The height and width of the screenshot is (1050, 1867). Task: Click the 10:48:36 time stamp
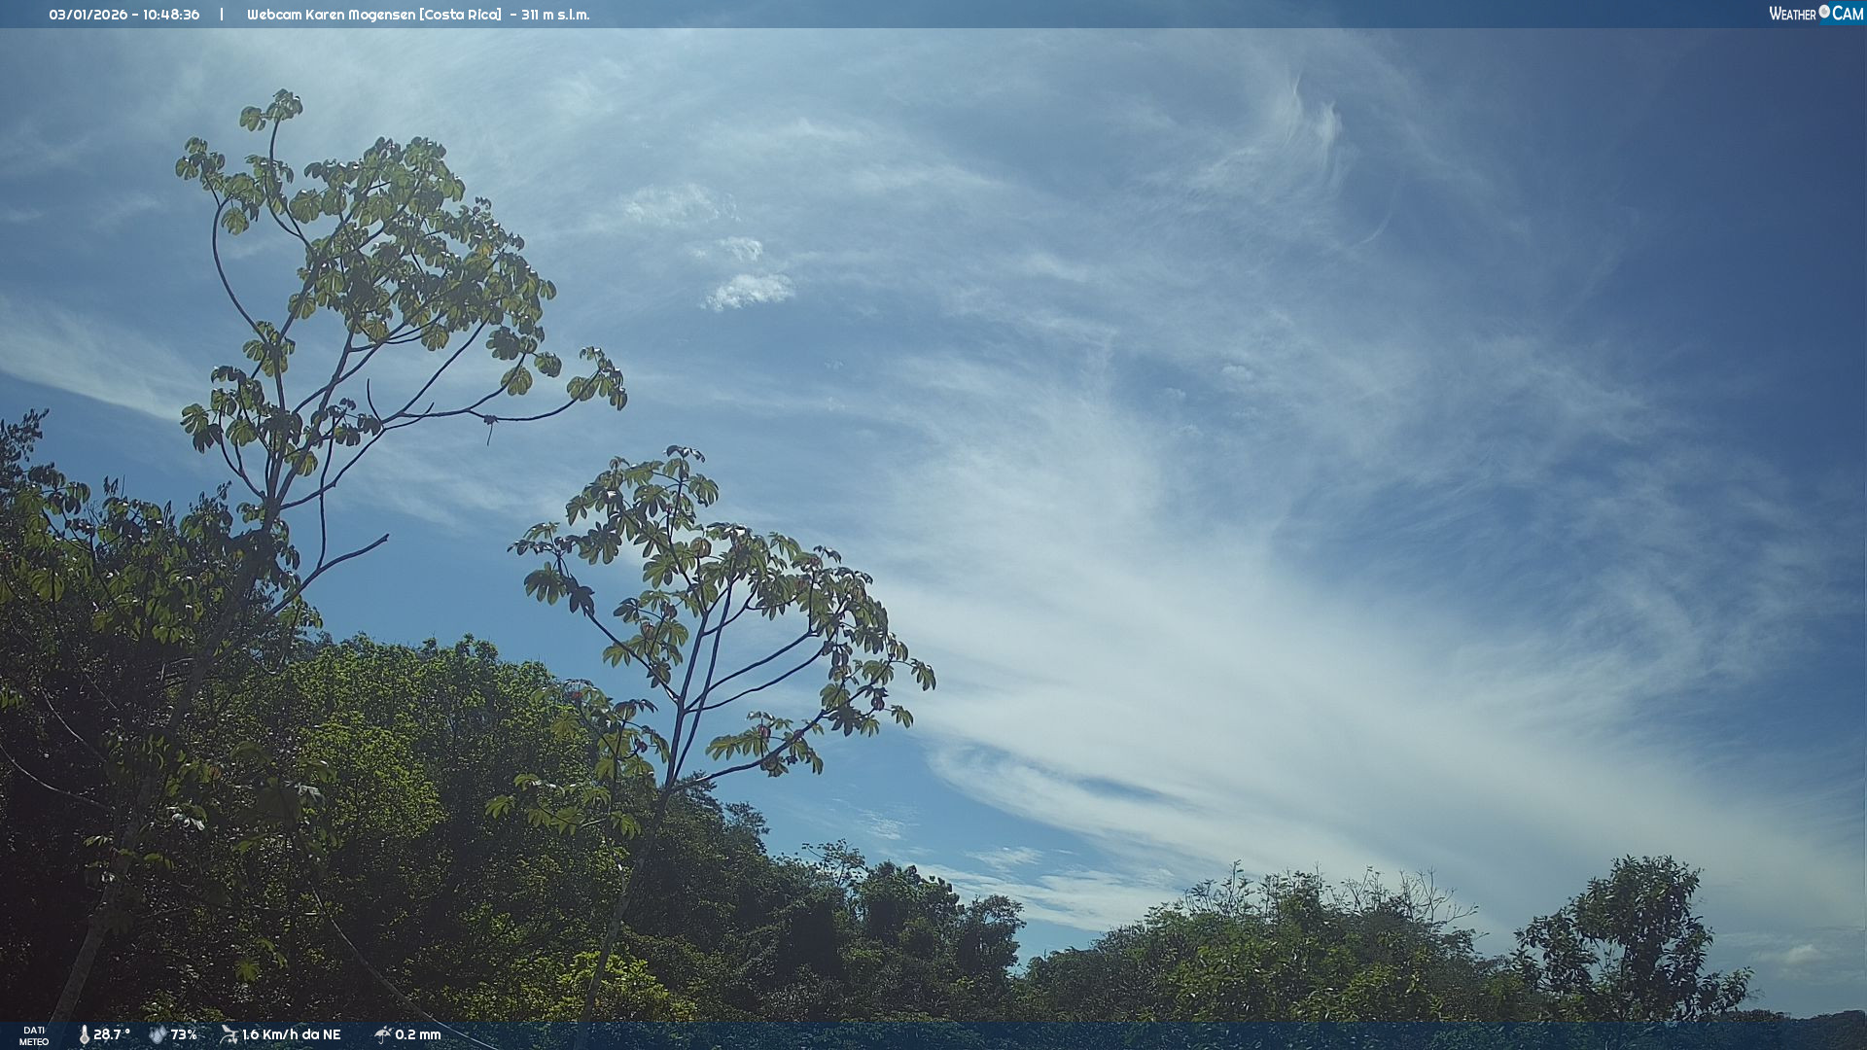171,15
